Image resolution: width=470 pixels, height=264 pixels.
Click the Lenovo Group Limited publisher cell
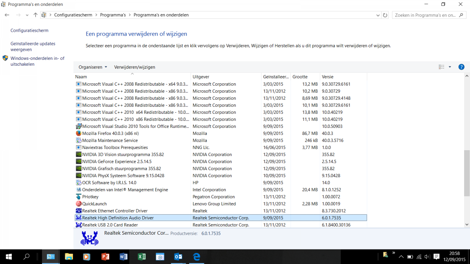214,204
